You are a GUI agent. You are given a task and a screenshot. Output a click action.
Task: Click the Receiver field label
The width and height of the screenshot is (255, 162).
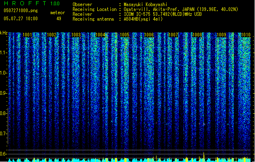click(82, 14)
